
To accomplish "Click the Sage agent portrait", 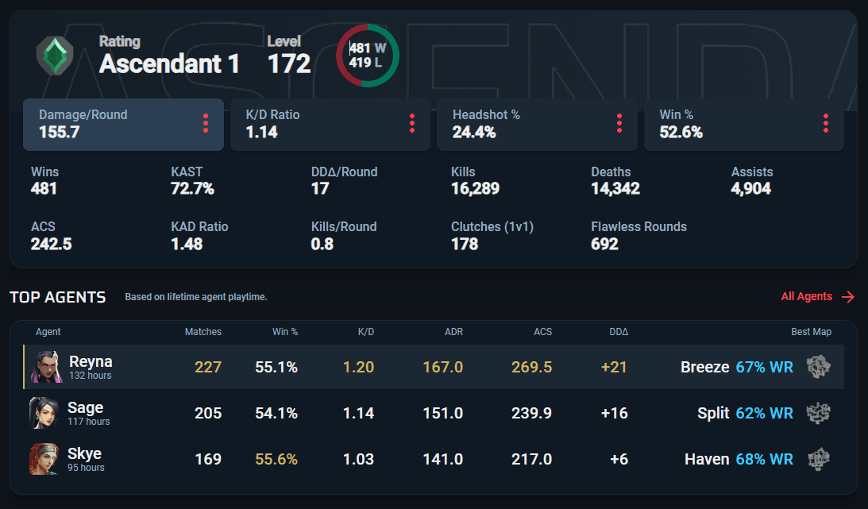I will tap(44, 413).
